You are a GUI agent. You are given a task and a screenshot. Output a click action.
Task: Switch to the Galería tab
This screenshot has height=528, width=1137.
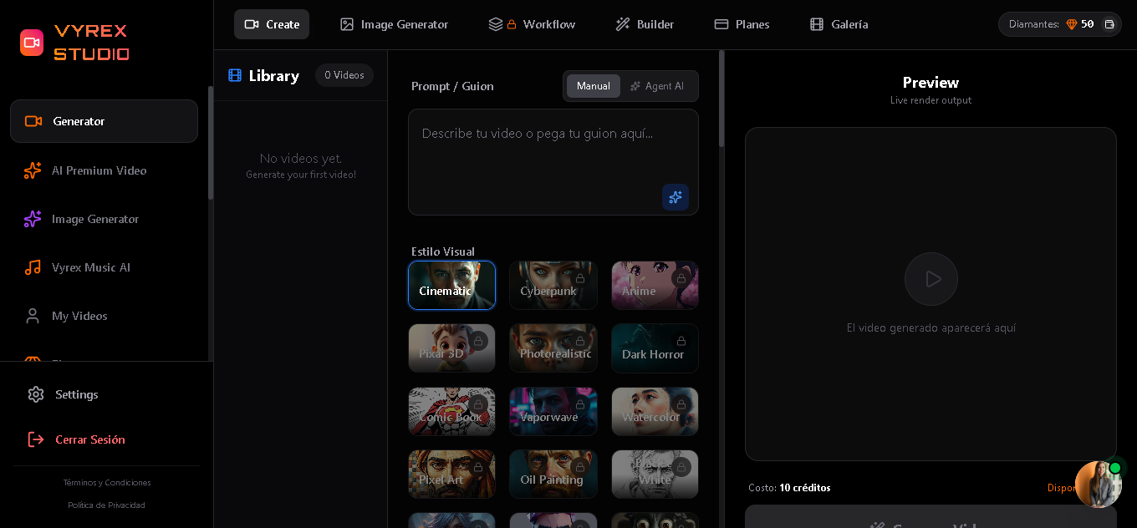point(839,24)
